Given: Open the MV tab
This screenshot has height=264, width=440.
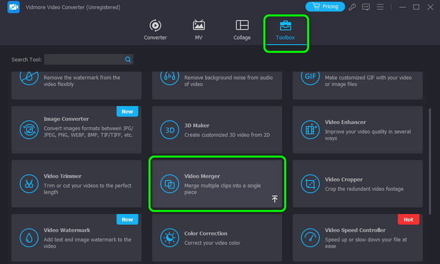Looking at the screenshot, I should 199,30.
